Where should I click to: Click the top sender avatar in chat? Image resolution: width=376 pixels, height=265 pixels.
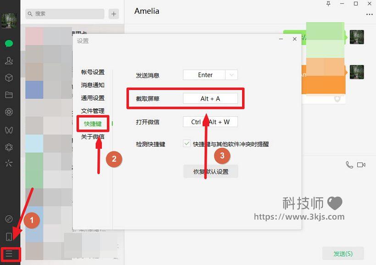coord(357,37)
